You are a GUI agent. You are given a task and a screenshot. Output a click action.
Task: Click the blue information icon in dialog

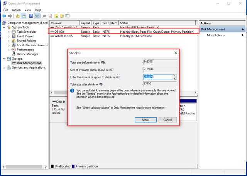click(x=72, y=91)
